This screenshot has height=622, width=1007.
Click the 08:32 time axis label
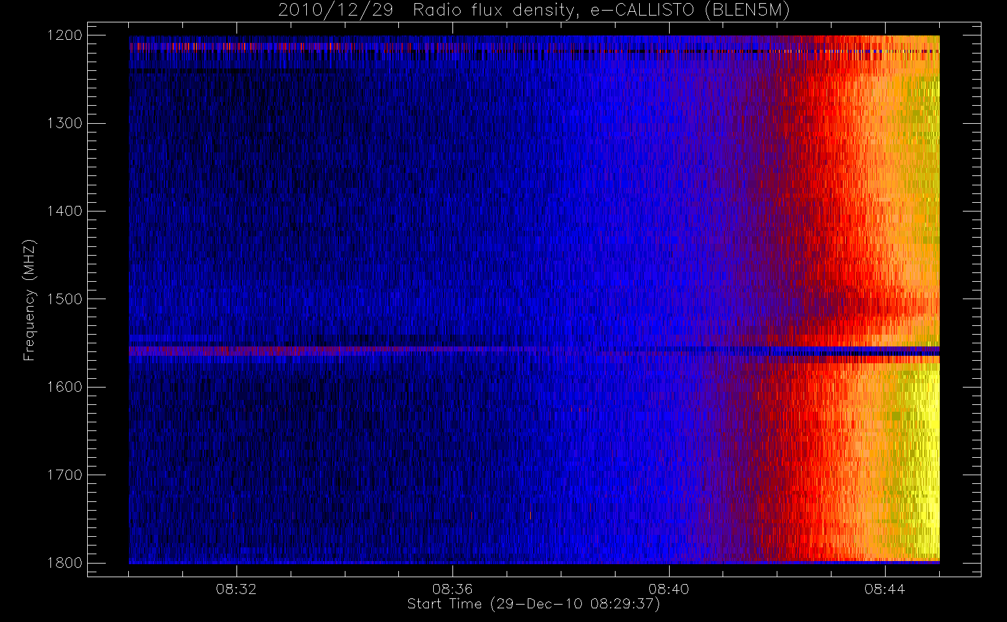[237, 589]
